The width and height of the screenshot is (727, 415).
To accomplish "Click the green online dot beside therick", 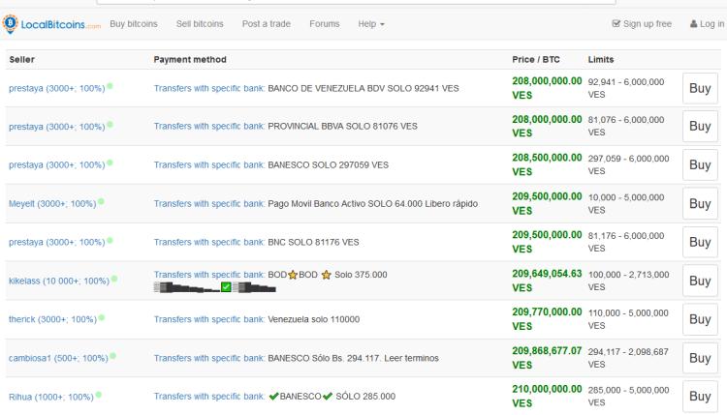I will coord(102,317).
